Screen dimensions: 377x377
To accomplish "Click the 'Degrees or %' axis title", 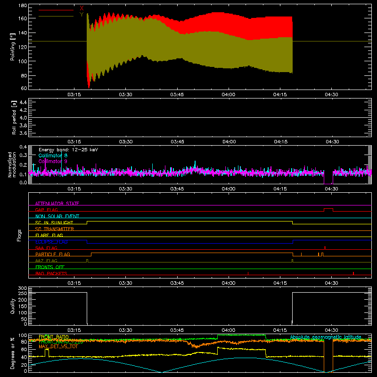I will point(13,353).
